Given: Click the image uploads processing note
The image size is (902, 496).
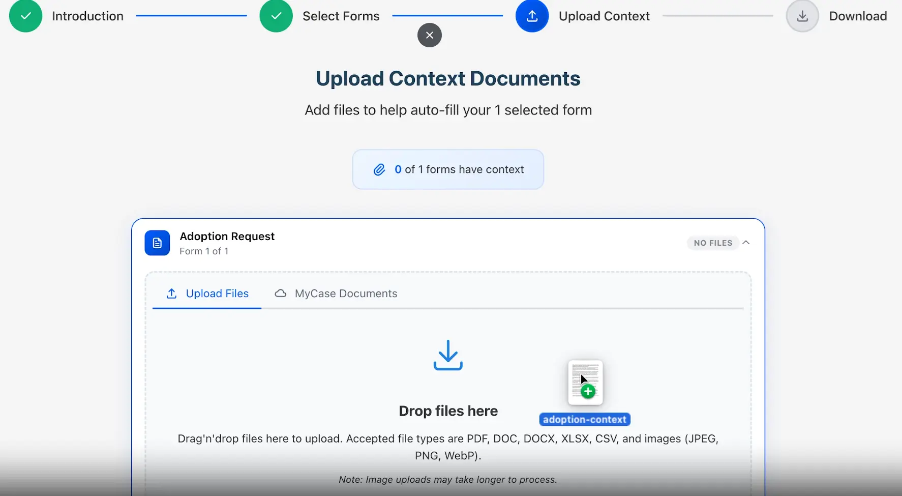Looking at the screenshot, I should tap(448, 479).
